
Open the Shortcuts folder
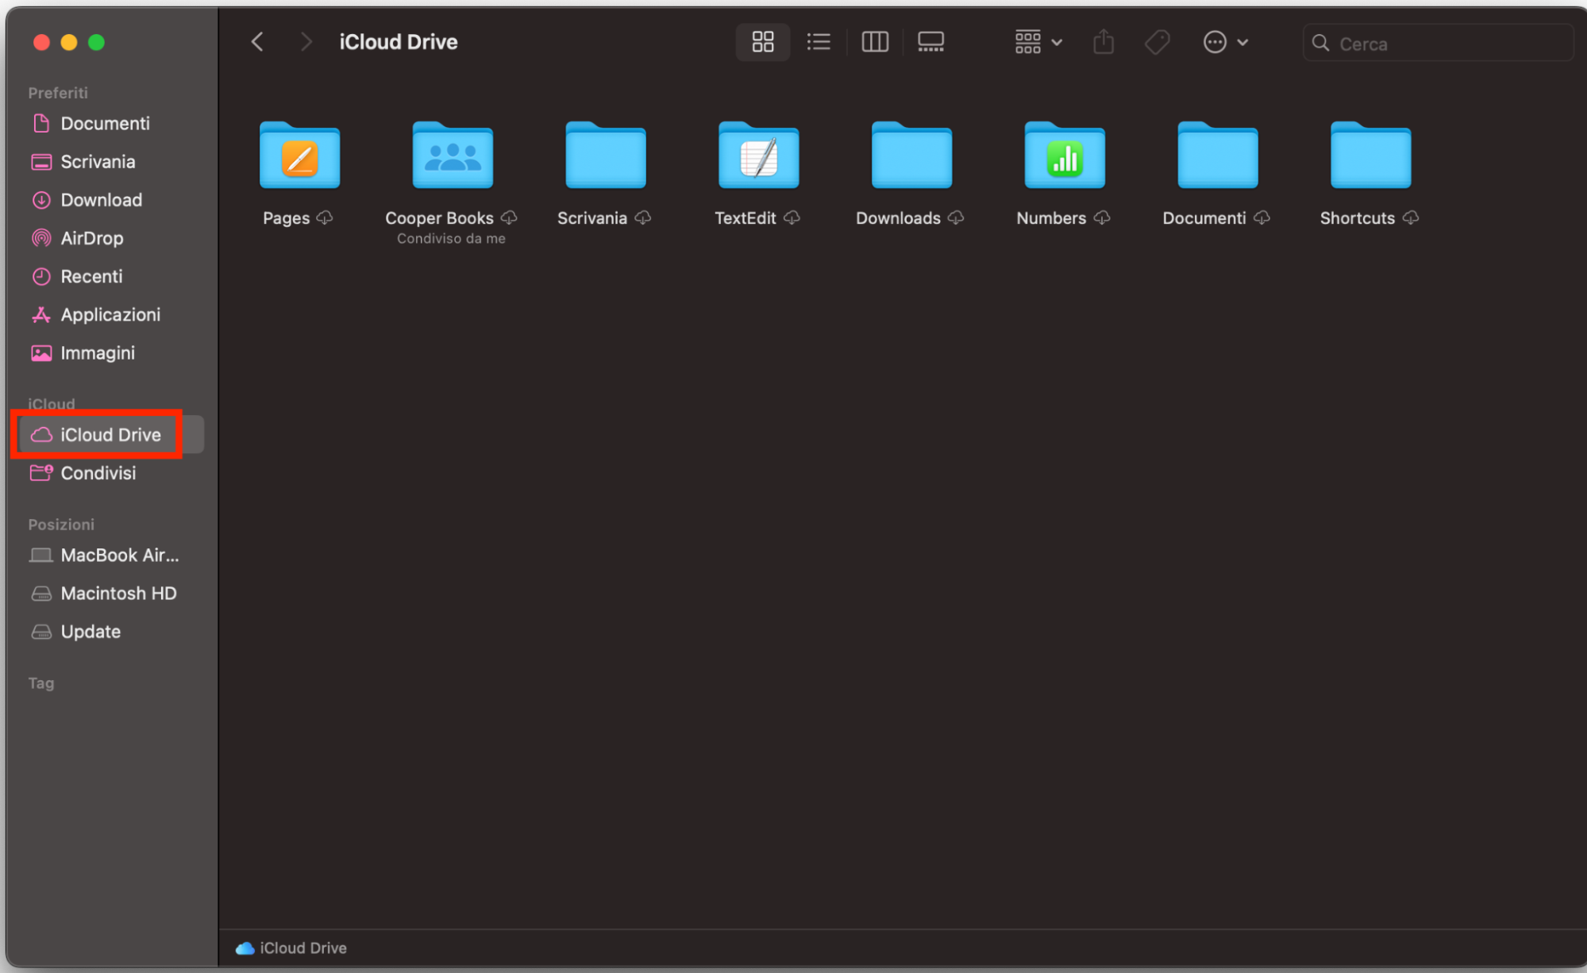pyautogui.click(x=1371, y=156)
